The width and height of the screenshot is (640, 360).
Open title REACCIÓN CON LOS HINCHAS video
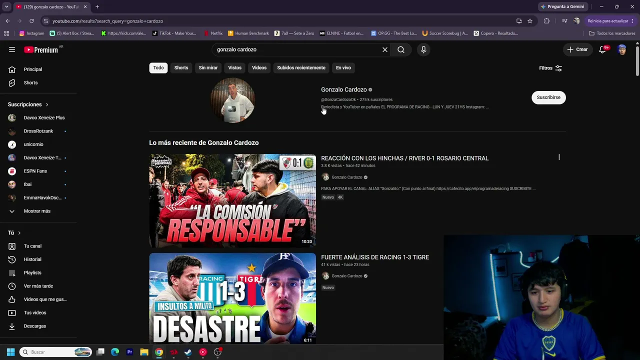point(404,158)
